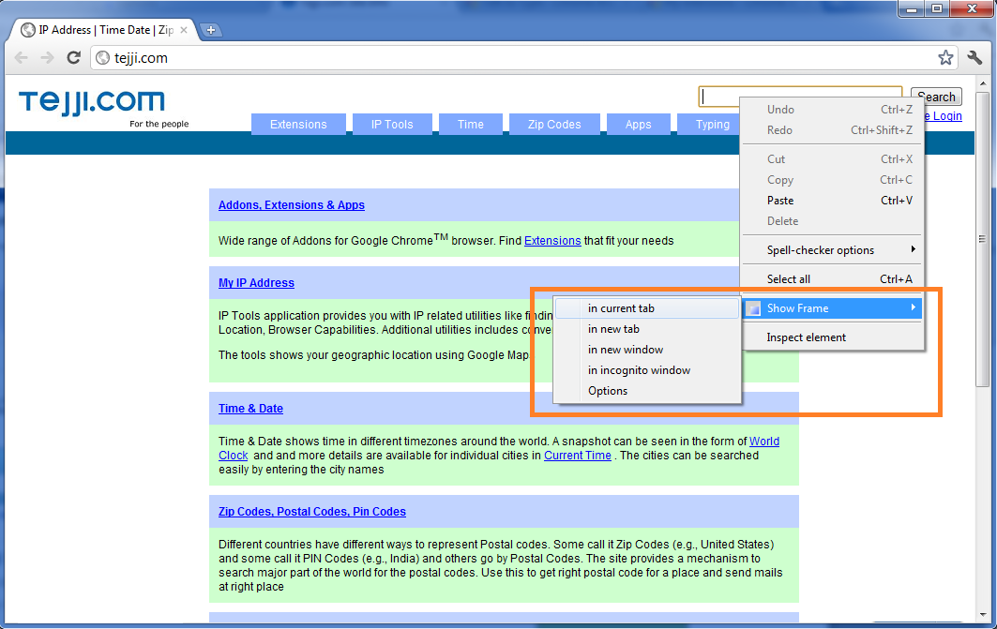
Task: Open Zip Codes, Postal Codes, Pin Codes link
Action: point(312,512)
